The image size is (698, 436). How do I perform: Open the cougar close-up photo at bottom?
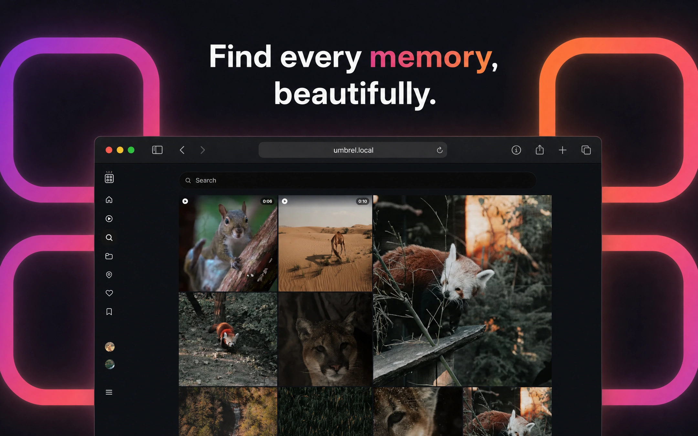pyautogui.click(x=418, y=411)
